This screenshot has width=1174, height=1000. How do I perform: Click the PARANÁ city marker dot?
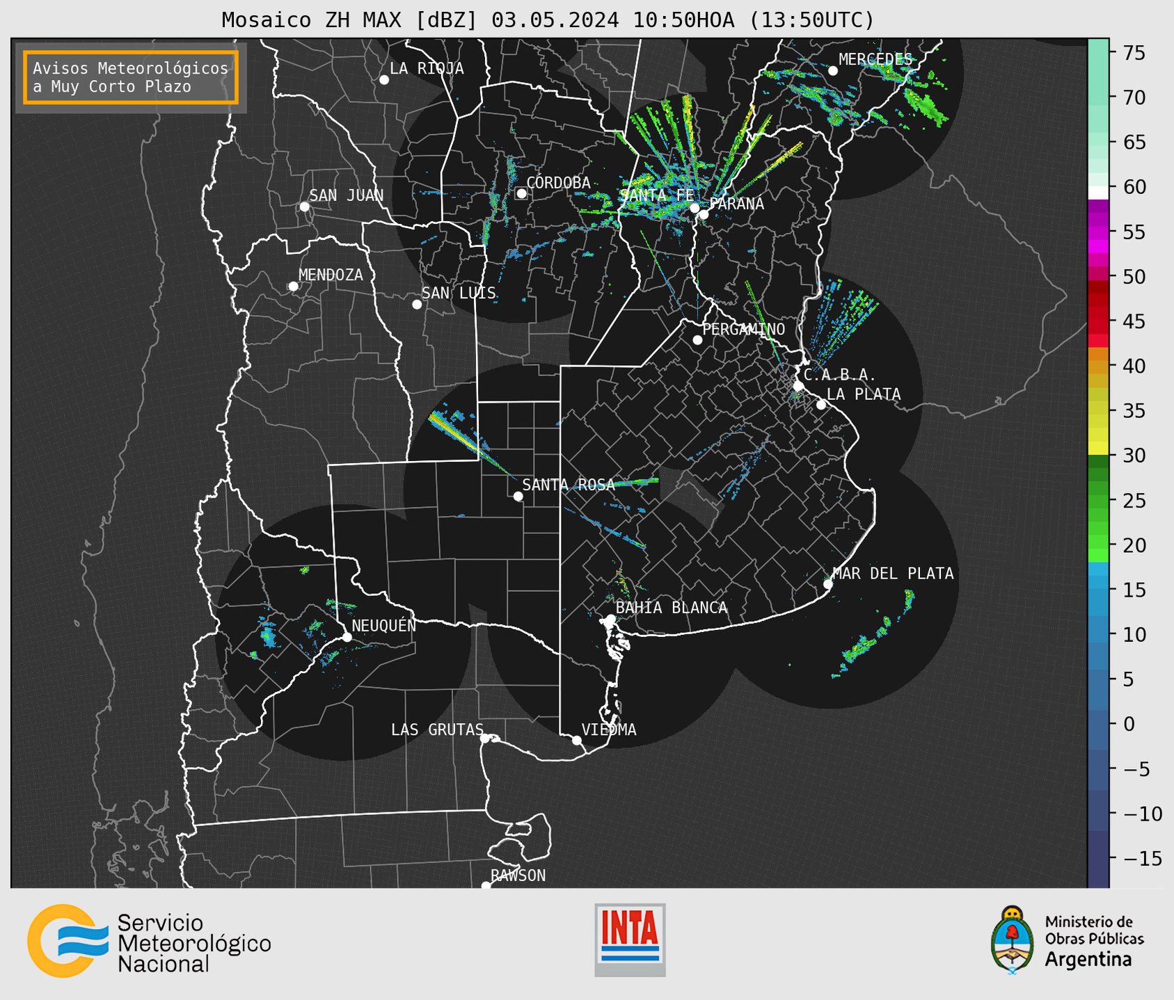704,214
